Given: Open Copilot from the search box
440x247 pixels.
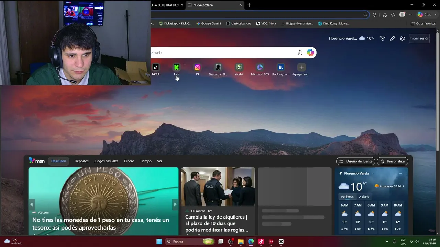Looking at the screenshot, I should tap(310, 52).
